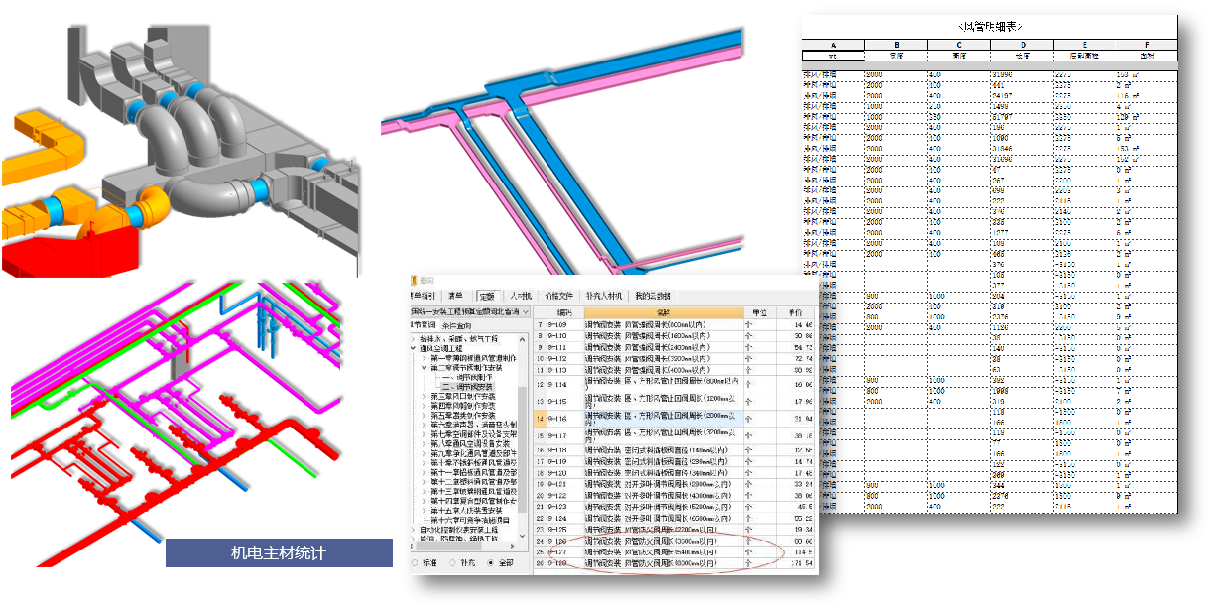Open the 人材机 tab

click(521, 296)
